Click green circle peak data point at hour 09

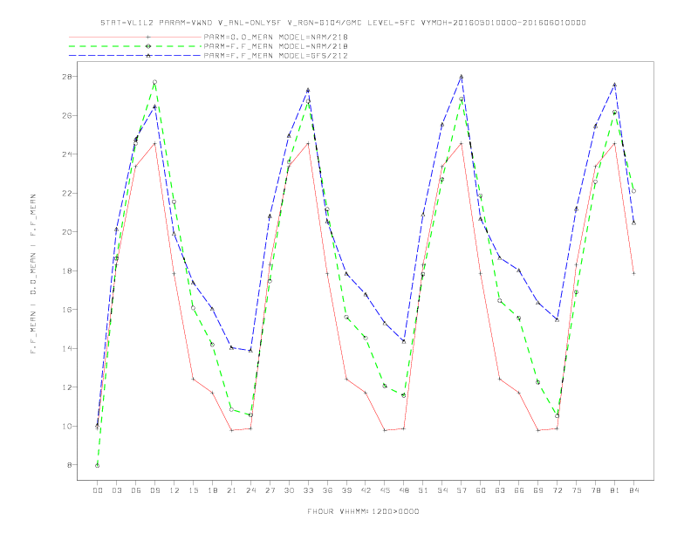click(154, 82)
